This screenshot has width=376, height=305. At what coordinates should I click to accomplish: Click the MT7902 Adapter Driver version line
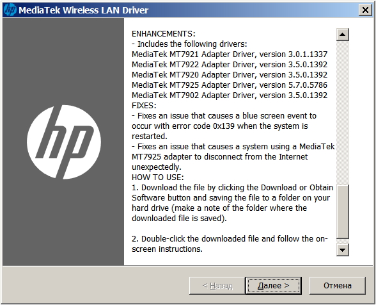pos(230,95)
